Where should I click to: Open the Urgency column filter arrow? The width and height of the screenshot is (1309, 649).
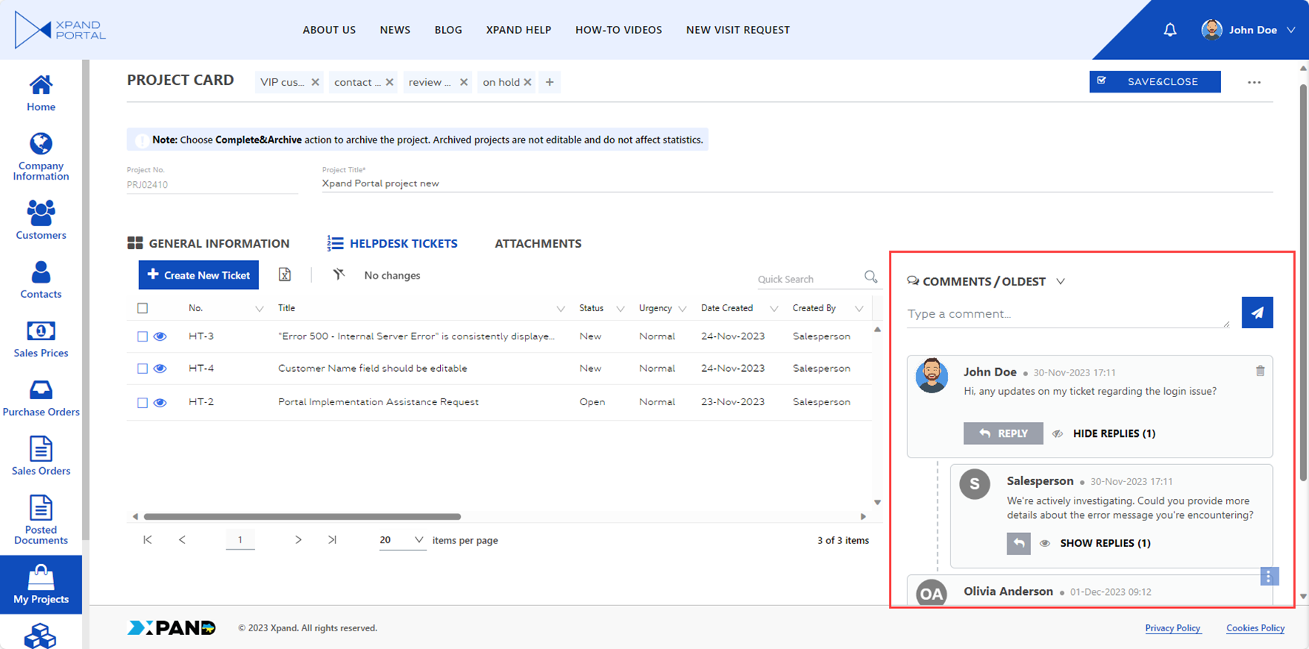[x=682, y=309]
